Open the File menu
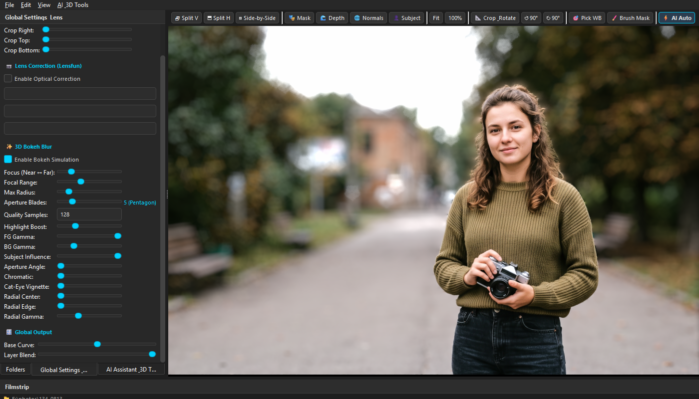699x399 pixels. [x=9, y=5]
